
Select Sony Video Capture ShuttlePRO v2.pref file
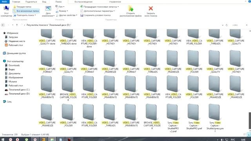point(173,118)
